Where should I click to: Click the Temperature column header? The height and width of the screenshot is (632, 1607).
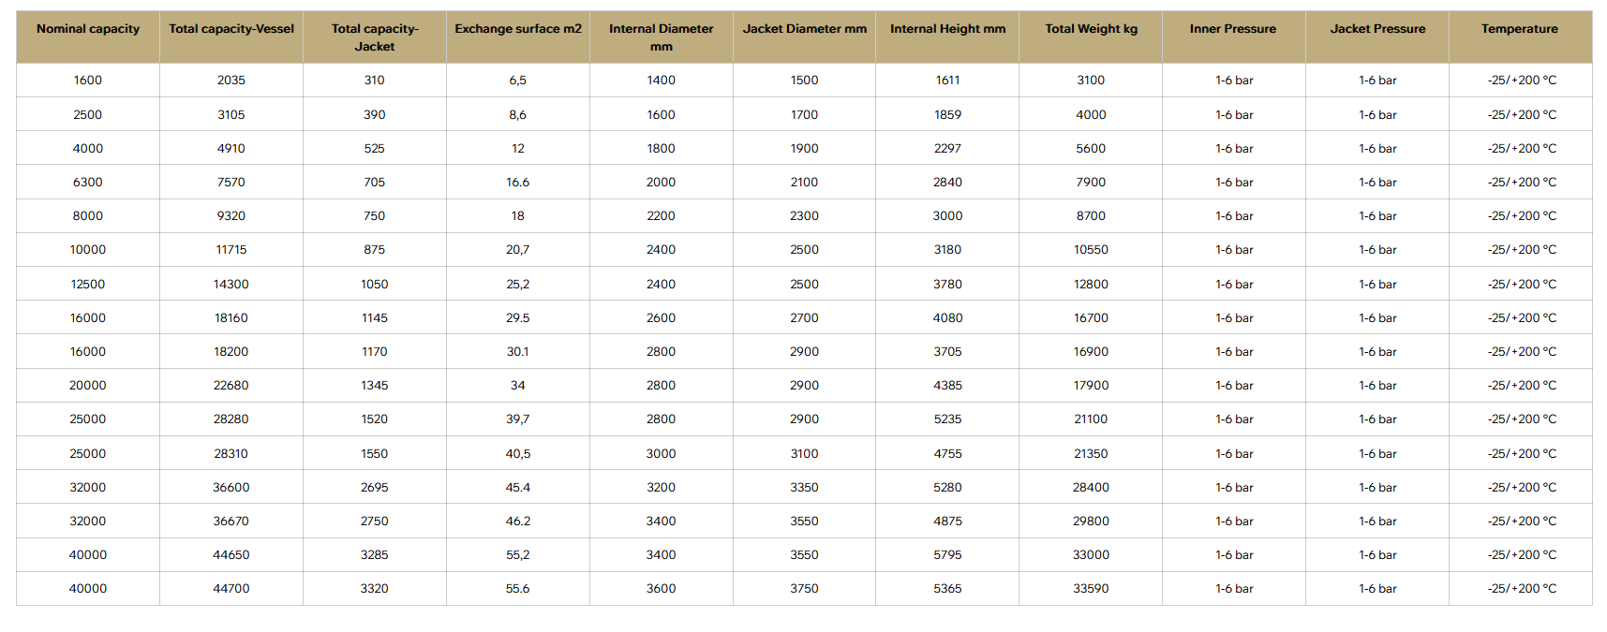(x=1520, y=29)
